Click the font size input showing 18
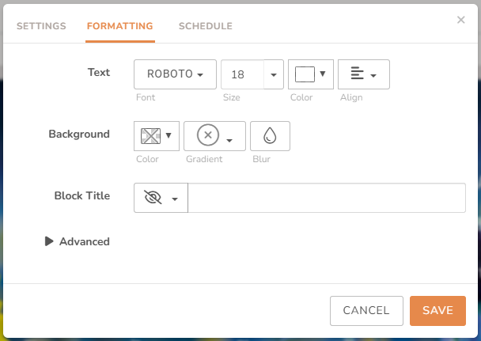Image resolution: width=481 pixels, height=341 pixels. (241, 74)
